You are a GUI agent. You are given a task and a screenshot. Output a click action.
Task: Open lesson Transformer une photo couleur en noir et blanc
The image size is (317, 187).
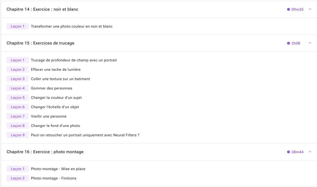[72, 26]
